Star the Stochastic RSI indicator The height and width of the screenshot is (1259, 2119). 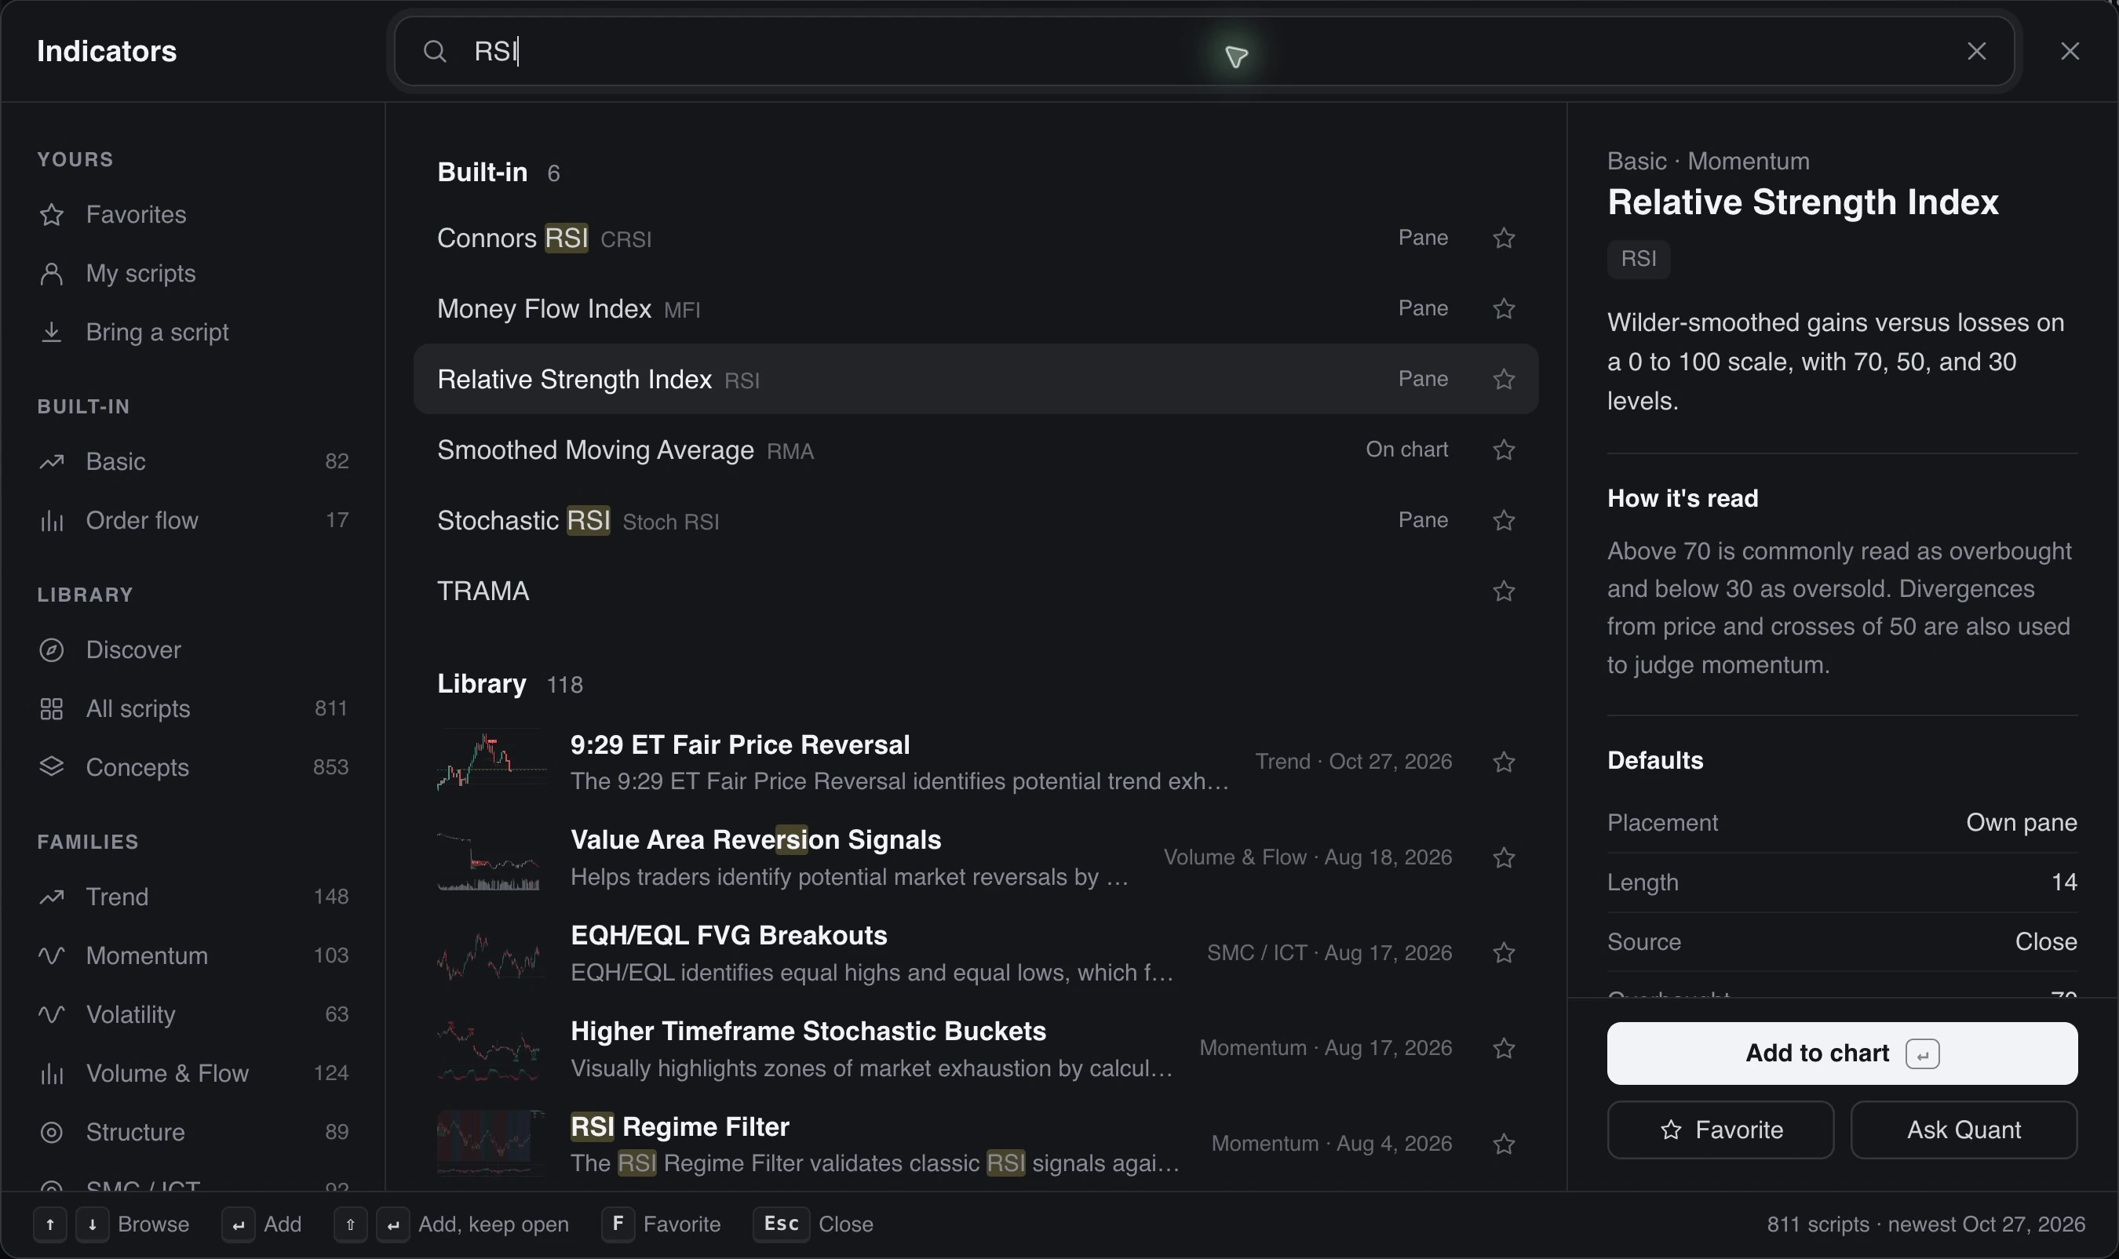[x=1504, y=519]
